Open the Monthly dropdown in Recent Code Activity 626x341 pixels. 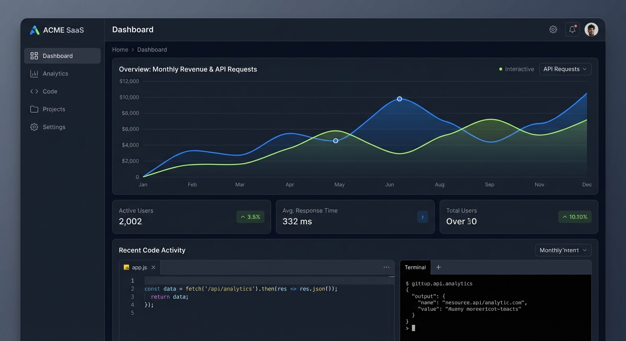pyautogui.click(x=563, y=250)
